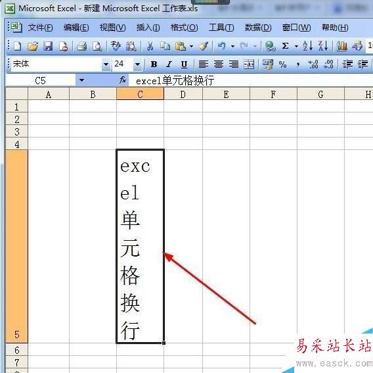The height and width of the screenshot is (373, 373).
Task: Sort Descending with the Z-A icon
Action: tap(323, 46)
